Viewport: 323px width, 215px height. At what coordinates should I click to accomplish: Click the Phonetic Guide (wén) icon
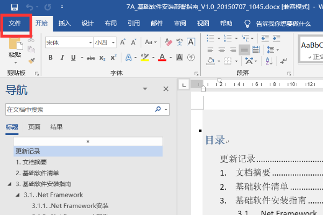point(180,42)
